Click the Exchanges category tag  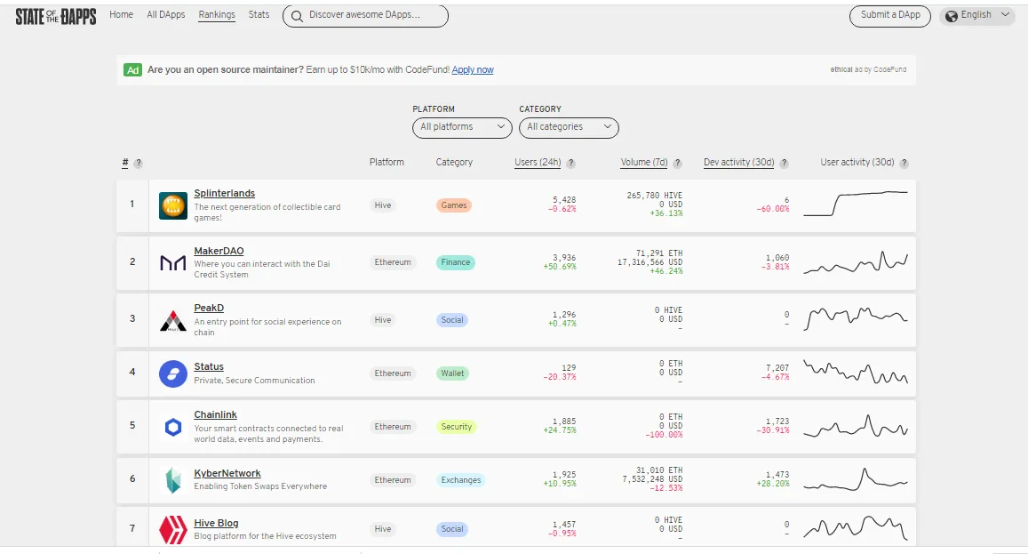tap(461, 480)
